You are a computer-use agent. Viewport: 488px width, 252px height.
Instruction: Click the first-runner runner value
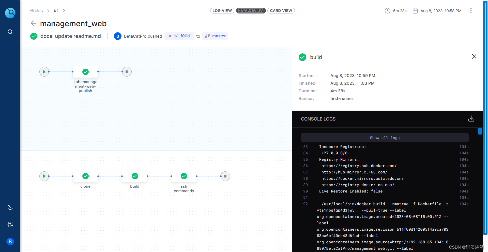(342, 98)
